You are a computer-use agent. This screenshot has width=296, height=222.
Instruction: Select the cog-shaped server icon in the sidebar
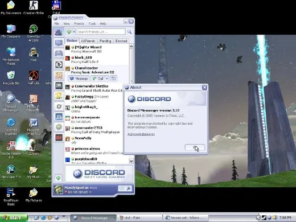tap(59, 106)
